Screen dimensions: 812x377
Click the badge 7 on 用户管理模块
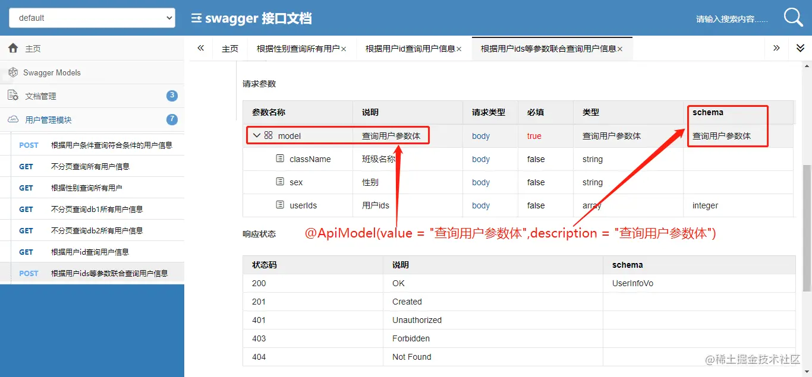click(x=172, y=119)
